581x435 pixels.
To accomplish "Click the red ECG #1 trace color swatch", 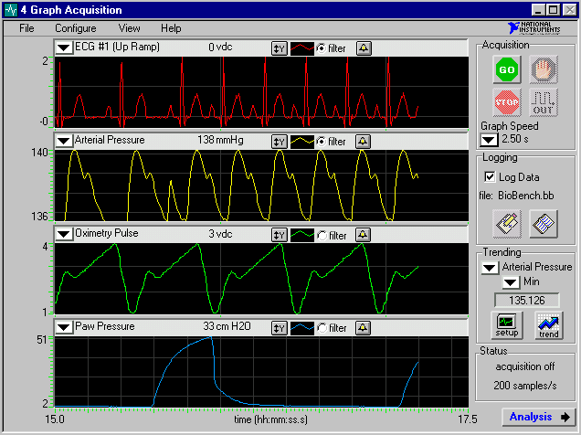I will pos(302,48).
